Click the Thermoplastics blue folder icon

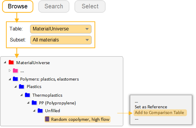(28, 95)
